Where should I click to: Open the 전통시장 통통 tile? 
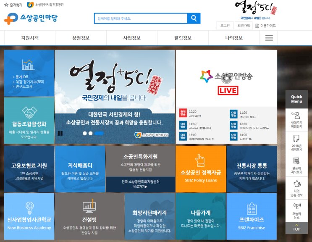pos(252,169)
